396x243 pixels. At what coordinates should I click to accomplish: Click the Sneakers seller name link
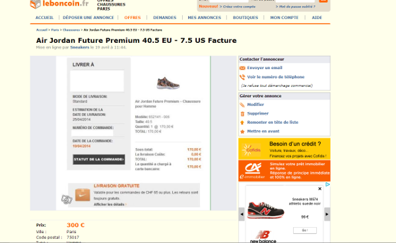tap(80, 47)
